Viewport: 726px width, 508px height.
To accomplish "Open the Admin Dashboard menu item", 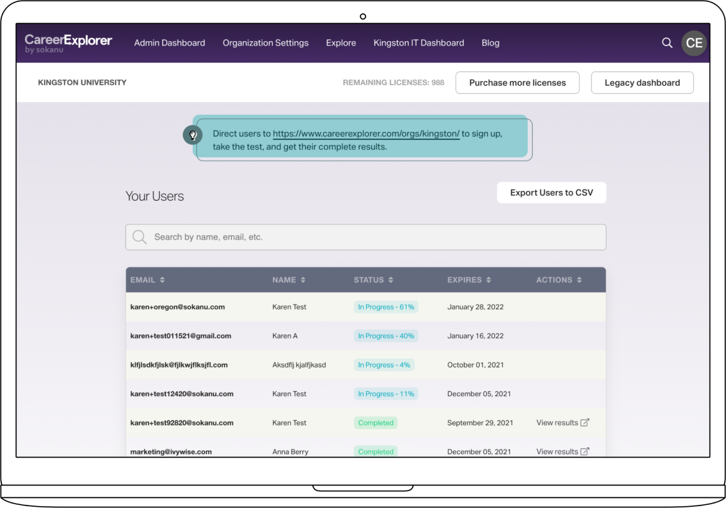I will (x=169, y=43).
